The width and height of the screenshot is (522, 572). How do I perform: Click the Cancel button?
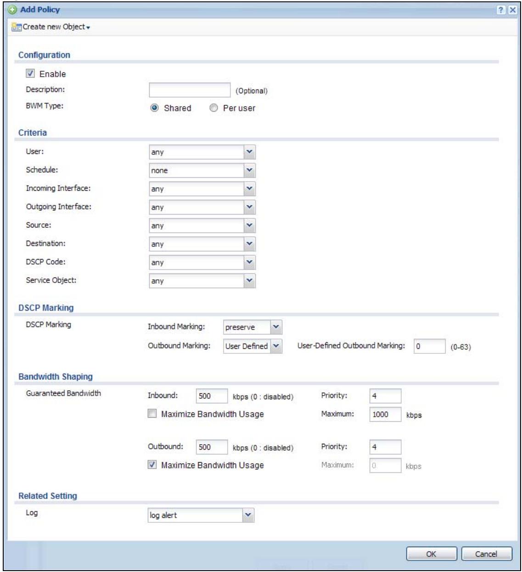point(487,554)
